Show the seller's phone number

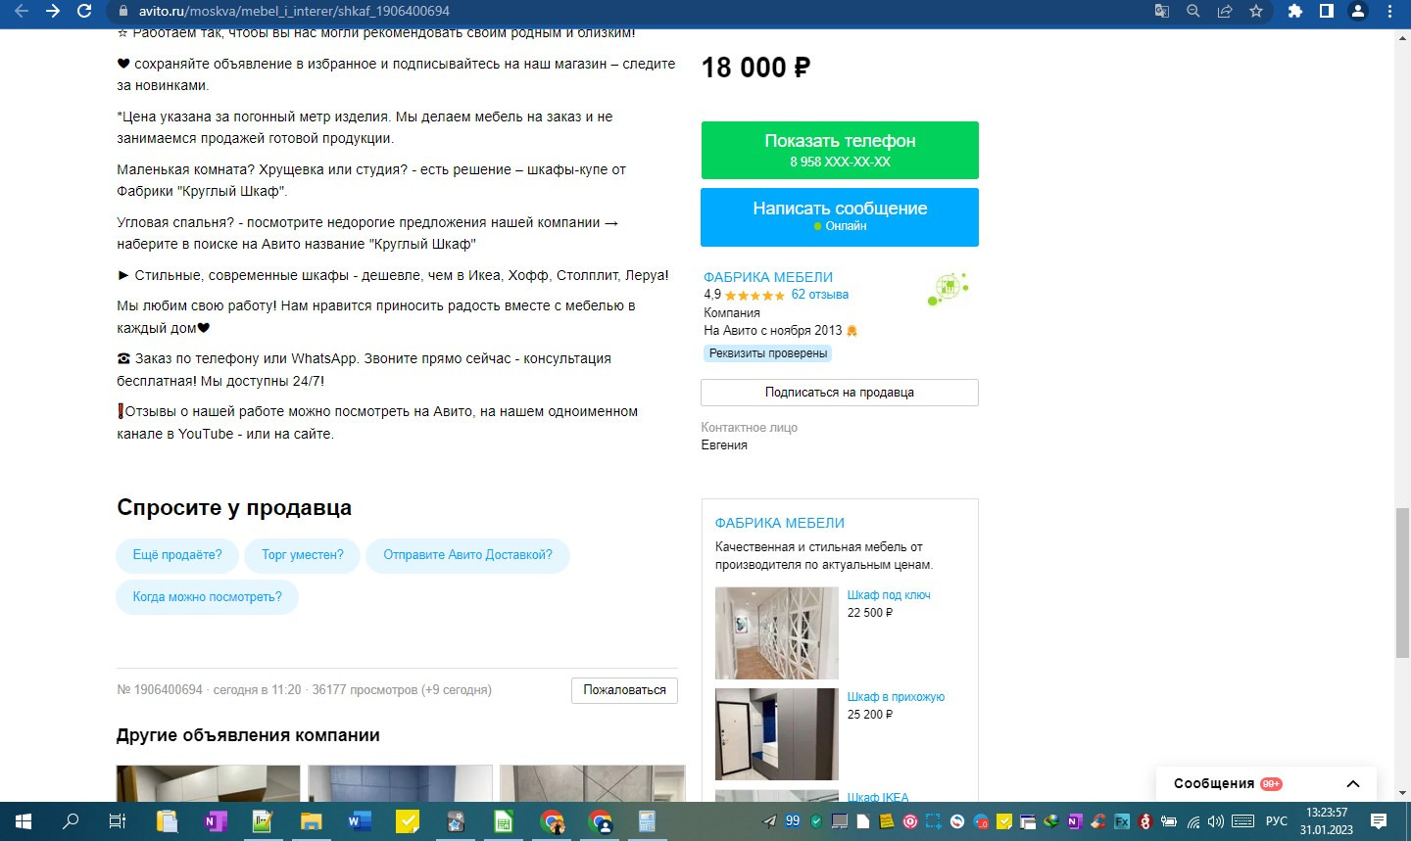point(840,150)
